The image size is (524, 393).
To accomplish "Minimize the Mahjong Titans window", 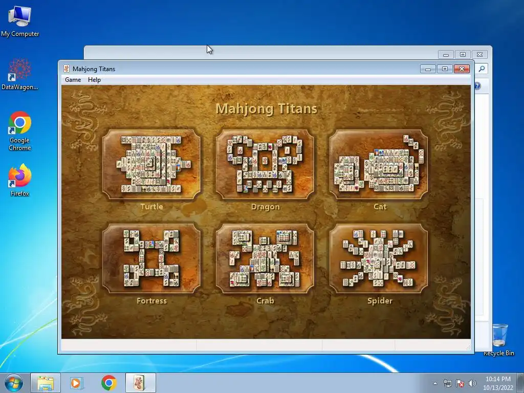I will 428,69.
